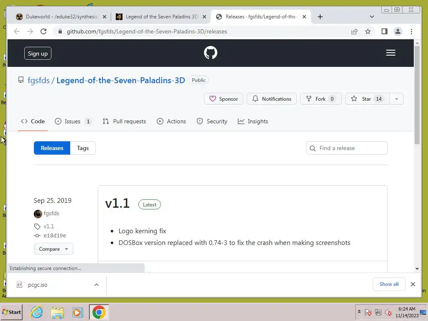Open the GitHub hamburger menu
The width and height of the screenshot is (428, 321).
click(x=391, y=53)
